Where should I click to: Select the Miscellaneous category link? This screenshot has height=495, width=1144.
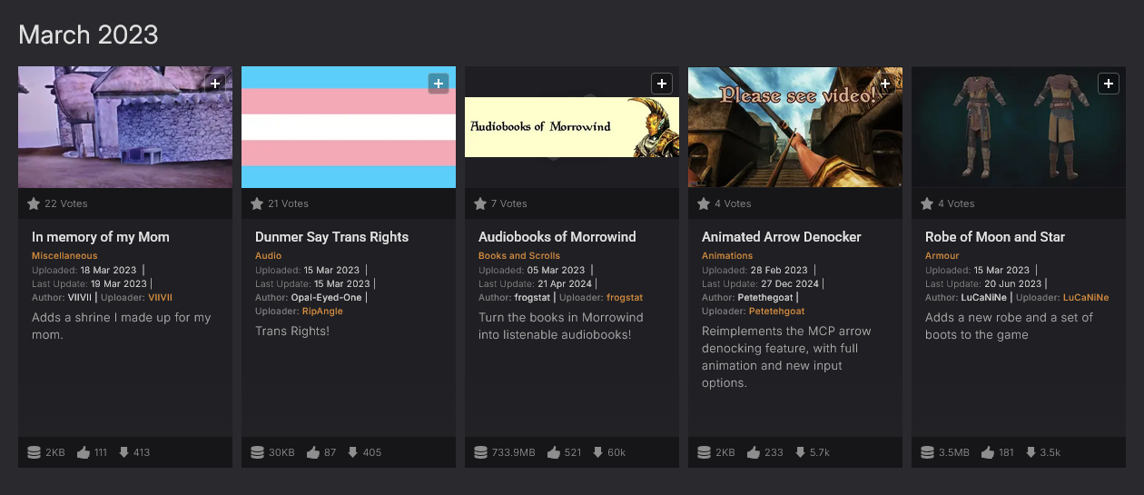(x=64, y=256)
